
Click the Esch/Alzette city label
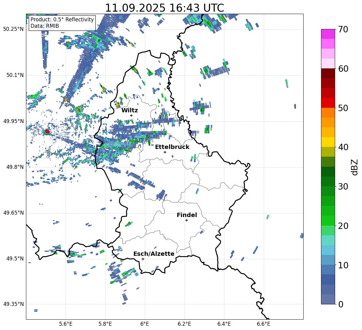tap(154, 254)
